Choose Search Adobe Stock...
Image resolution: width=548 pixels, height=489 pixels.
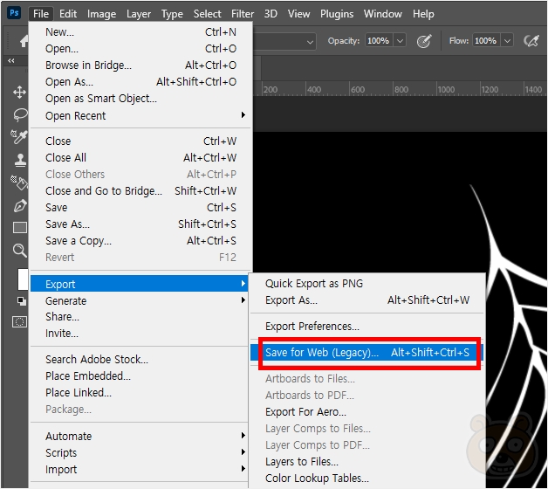pos(140,359)
